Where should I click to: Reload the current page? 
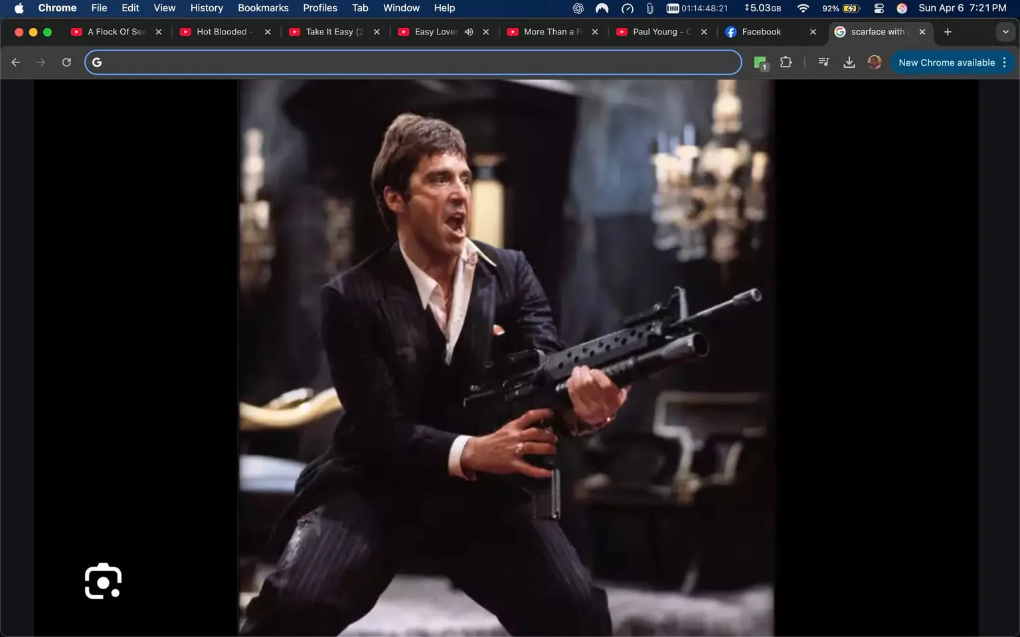pyautogui.click(x=66, y=62)
